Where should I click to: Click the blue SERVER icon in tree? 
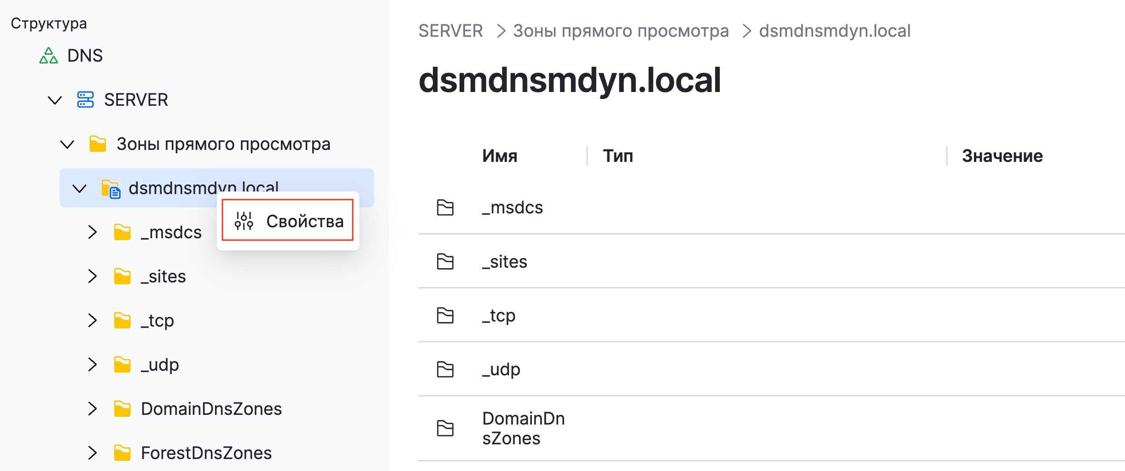(x=85, y=99)
